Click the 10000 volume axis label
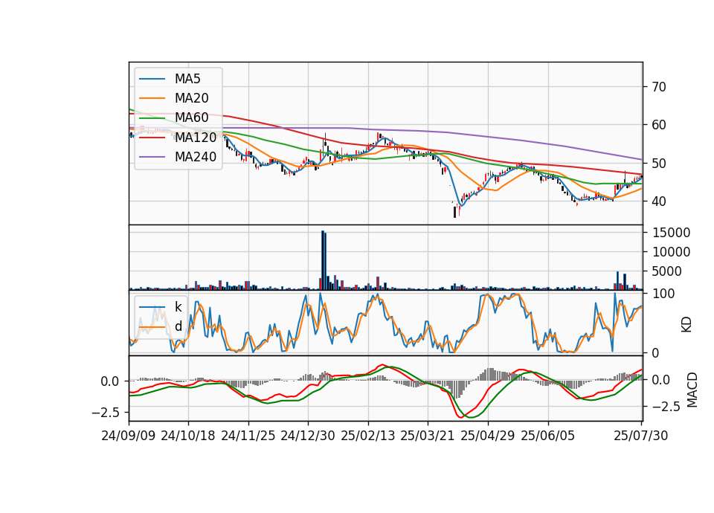 (x=671, y=252)
